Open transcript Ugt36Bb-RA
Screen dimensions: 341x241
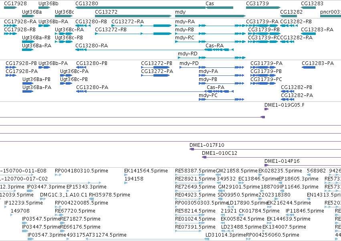[53, 22]
